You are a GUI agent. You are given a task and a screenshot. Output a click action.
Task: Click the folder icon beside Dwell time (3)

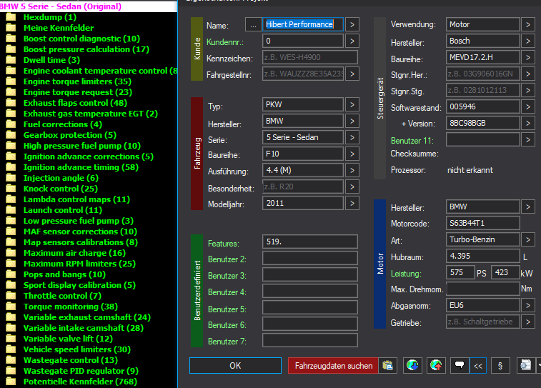pos(11,60)
